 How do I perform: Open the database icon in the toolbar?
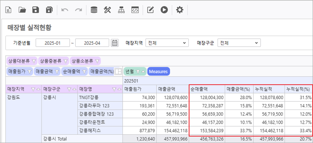[x=94, y=10]
